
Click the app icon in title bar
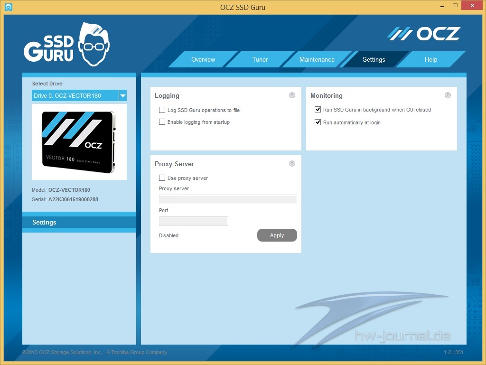[8, 7]
